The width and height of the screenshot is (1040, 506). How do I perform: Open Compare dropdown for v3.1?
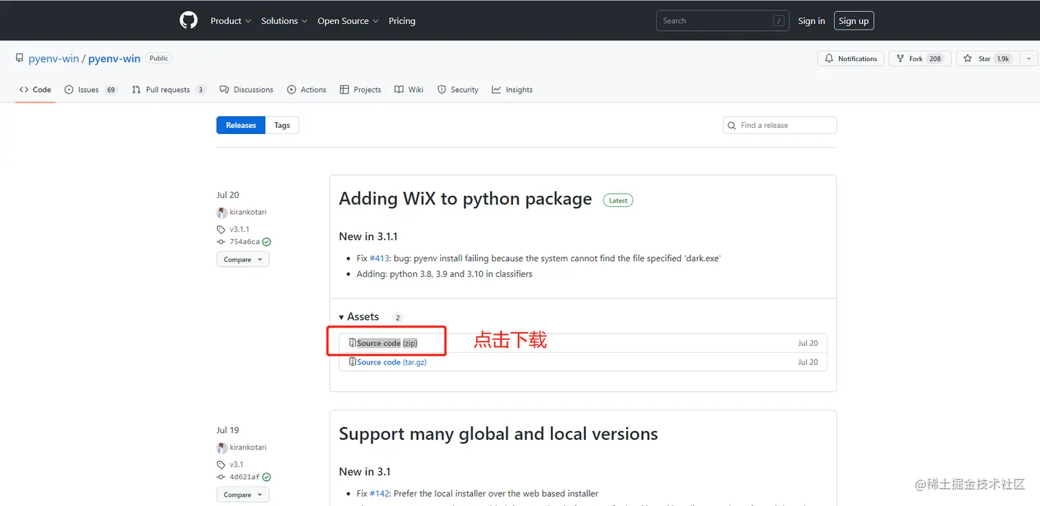click(x=243, y=494)
